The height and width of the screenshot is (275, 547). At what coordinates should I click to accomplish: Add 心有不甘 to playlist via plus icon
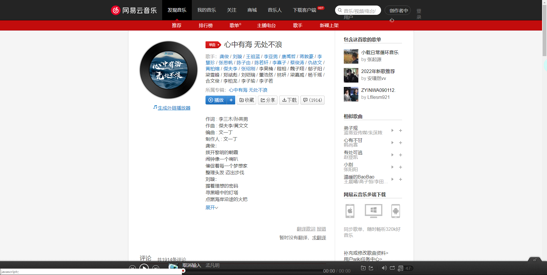tap(401, 143)
